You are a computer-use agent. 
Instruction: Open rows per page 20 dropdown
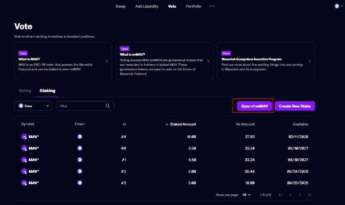[246, 195]
